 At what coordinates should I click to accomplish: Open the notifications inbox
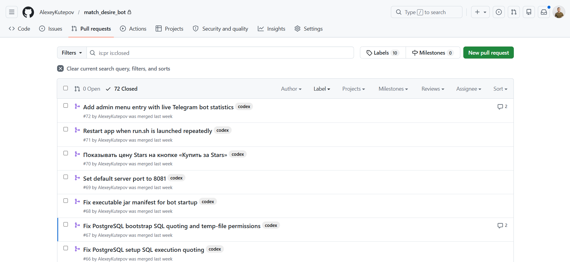pyautogui.click(x=544, y=12)
